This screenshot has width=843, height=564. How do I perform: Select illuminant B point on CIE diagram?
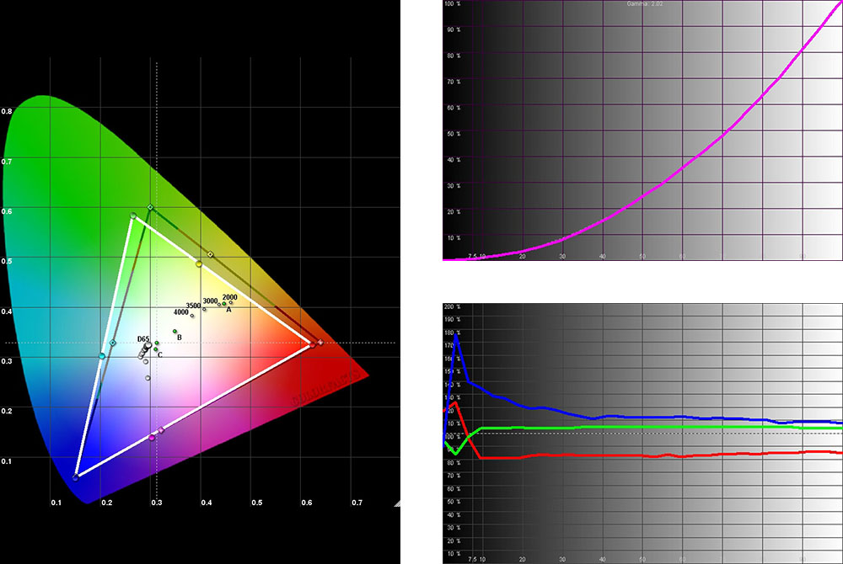175,332
